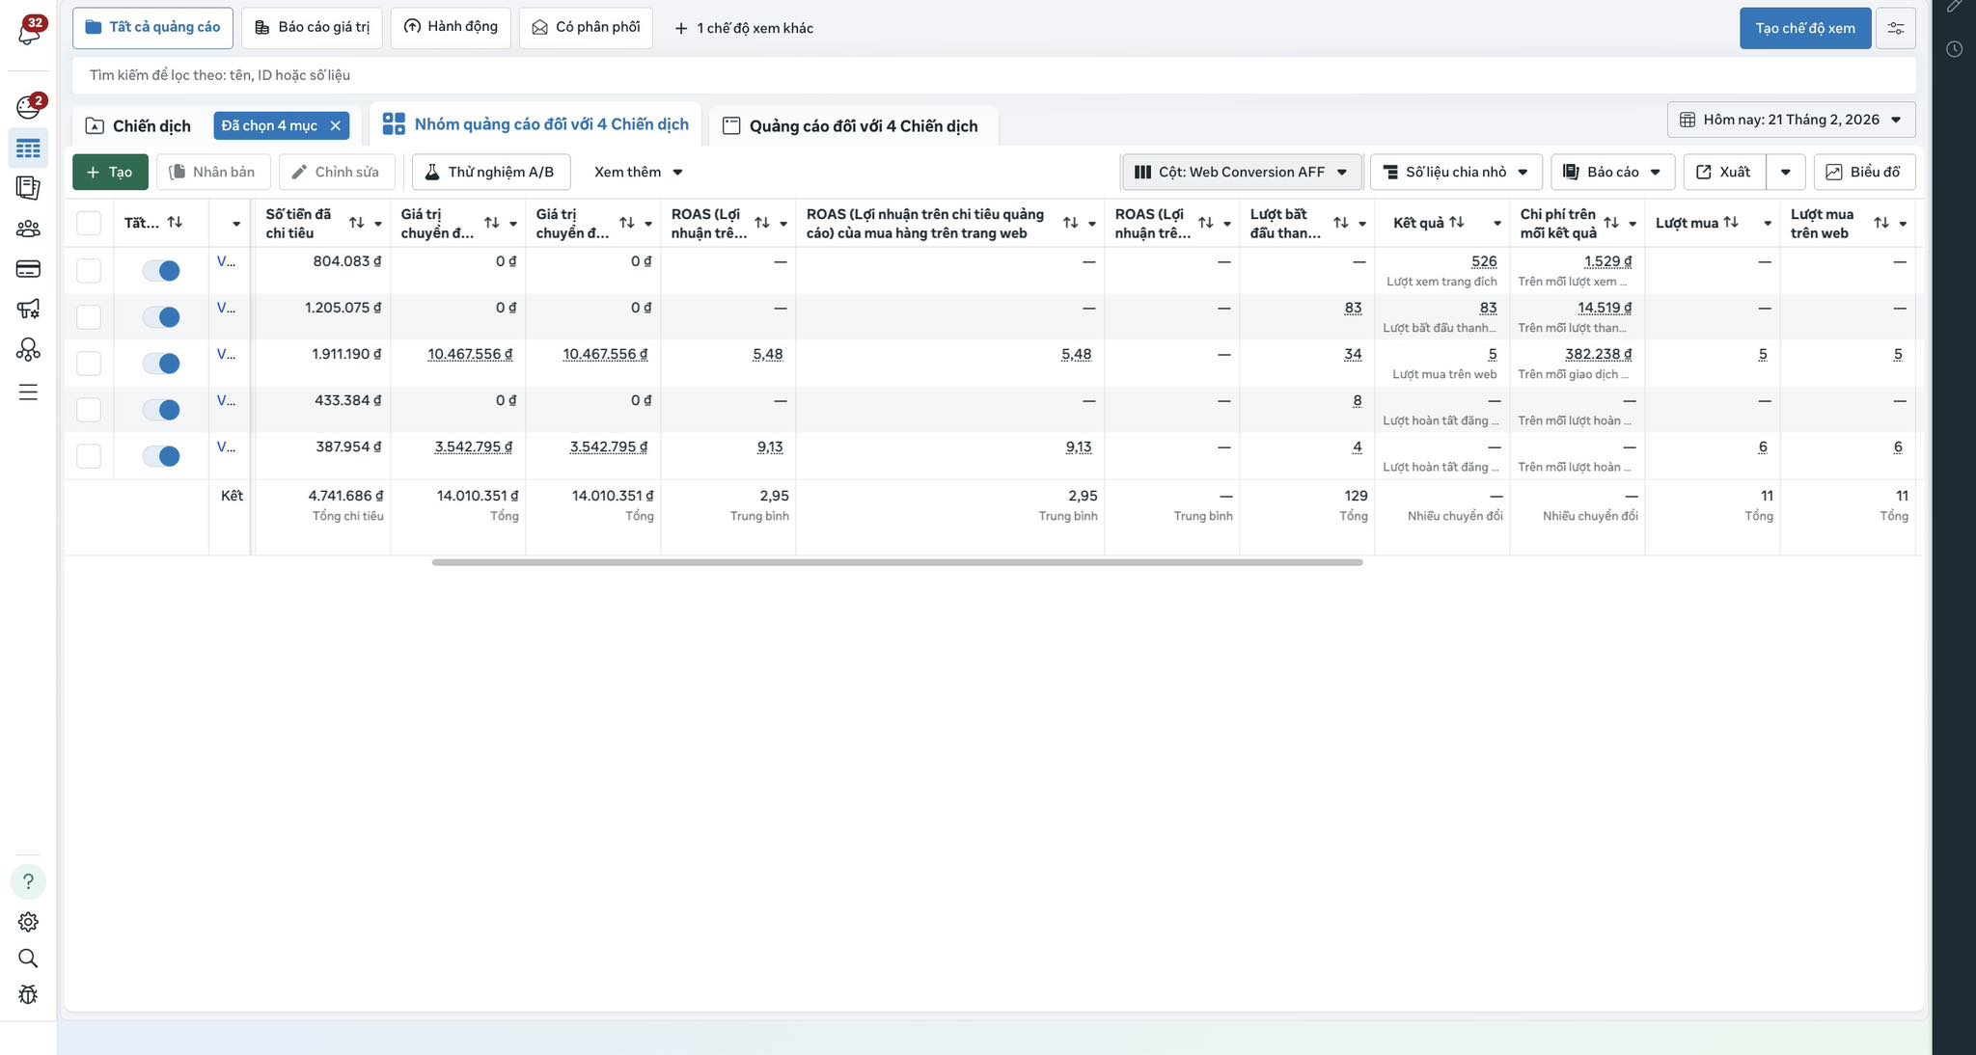Click the horizontal table scrollbar
1976x1055 pixels.
coord(896,562)
